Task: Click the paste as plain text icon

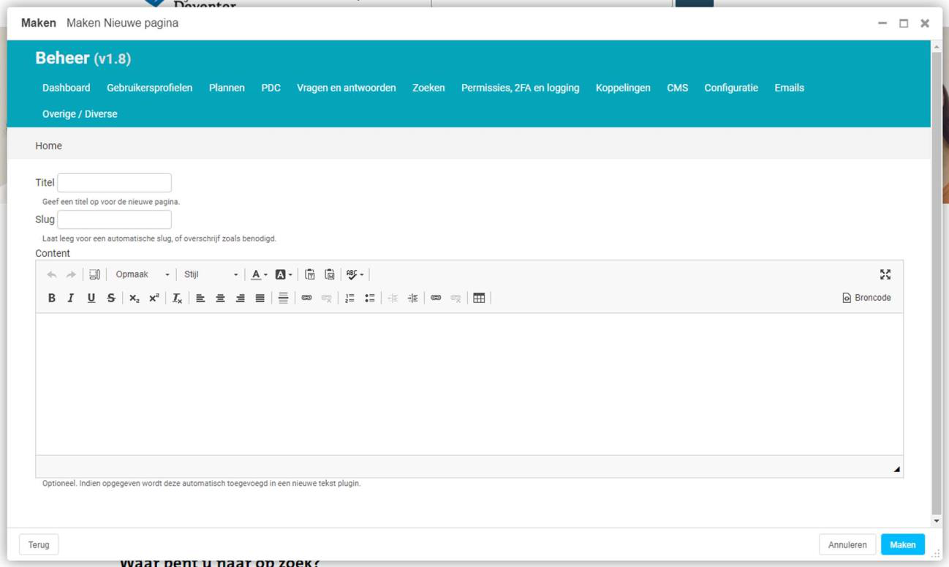Action: coord(310,274)
